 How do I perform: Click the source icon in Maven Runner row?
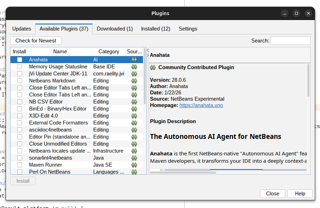pos(134,165)
